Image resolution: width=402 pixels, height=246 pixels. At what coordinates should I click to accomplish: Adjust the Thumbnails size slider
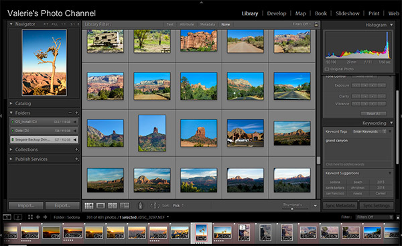pos(292,209)
